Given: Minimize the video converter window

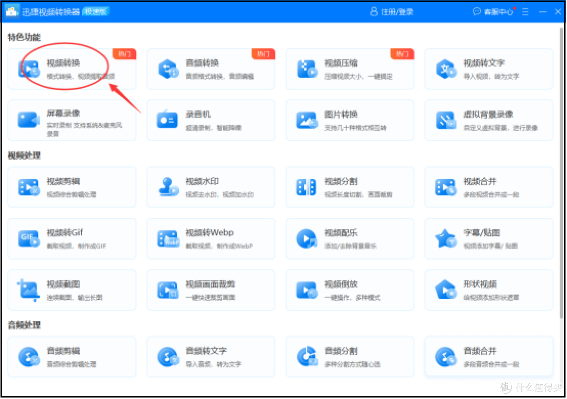Looking at the screenshot, I should tap(543, 12).
